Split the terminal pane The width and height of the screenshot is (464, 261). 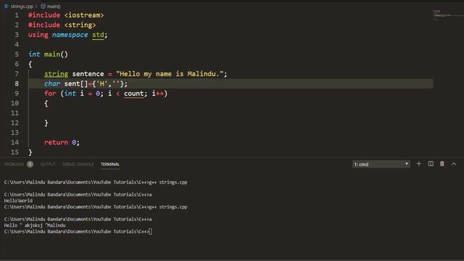[x=431, y=164]
